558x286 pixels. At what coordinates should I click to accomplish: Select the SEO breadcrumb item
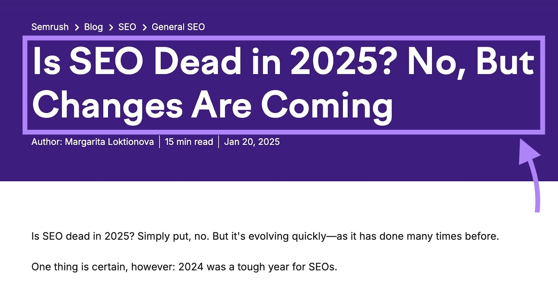point(127,26)
